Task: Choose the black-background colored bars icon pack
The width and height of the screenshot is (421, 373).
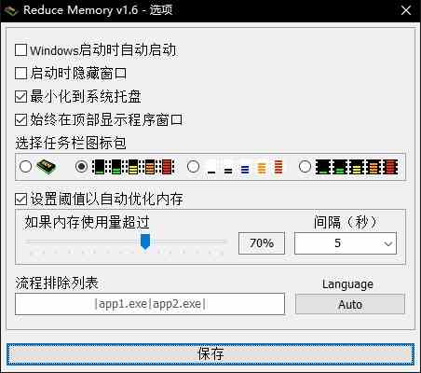Action: tap(357, 167)
